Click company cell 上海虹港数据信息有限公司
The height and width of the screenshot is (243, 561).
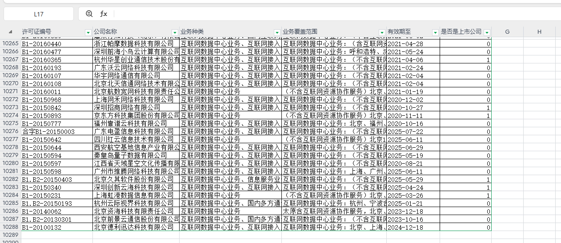[136, 196]
